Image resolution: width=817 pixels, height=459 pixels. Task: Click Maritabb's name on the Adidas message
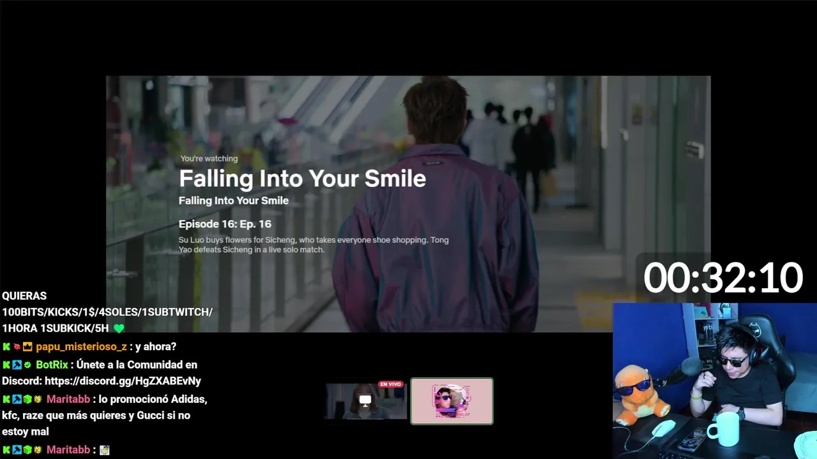tap(68, 399)
